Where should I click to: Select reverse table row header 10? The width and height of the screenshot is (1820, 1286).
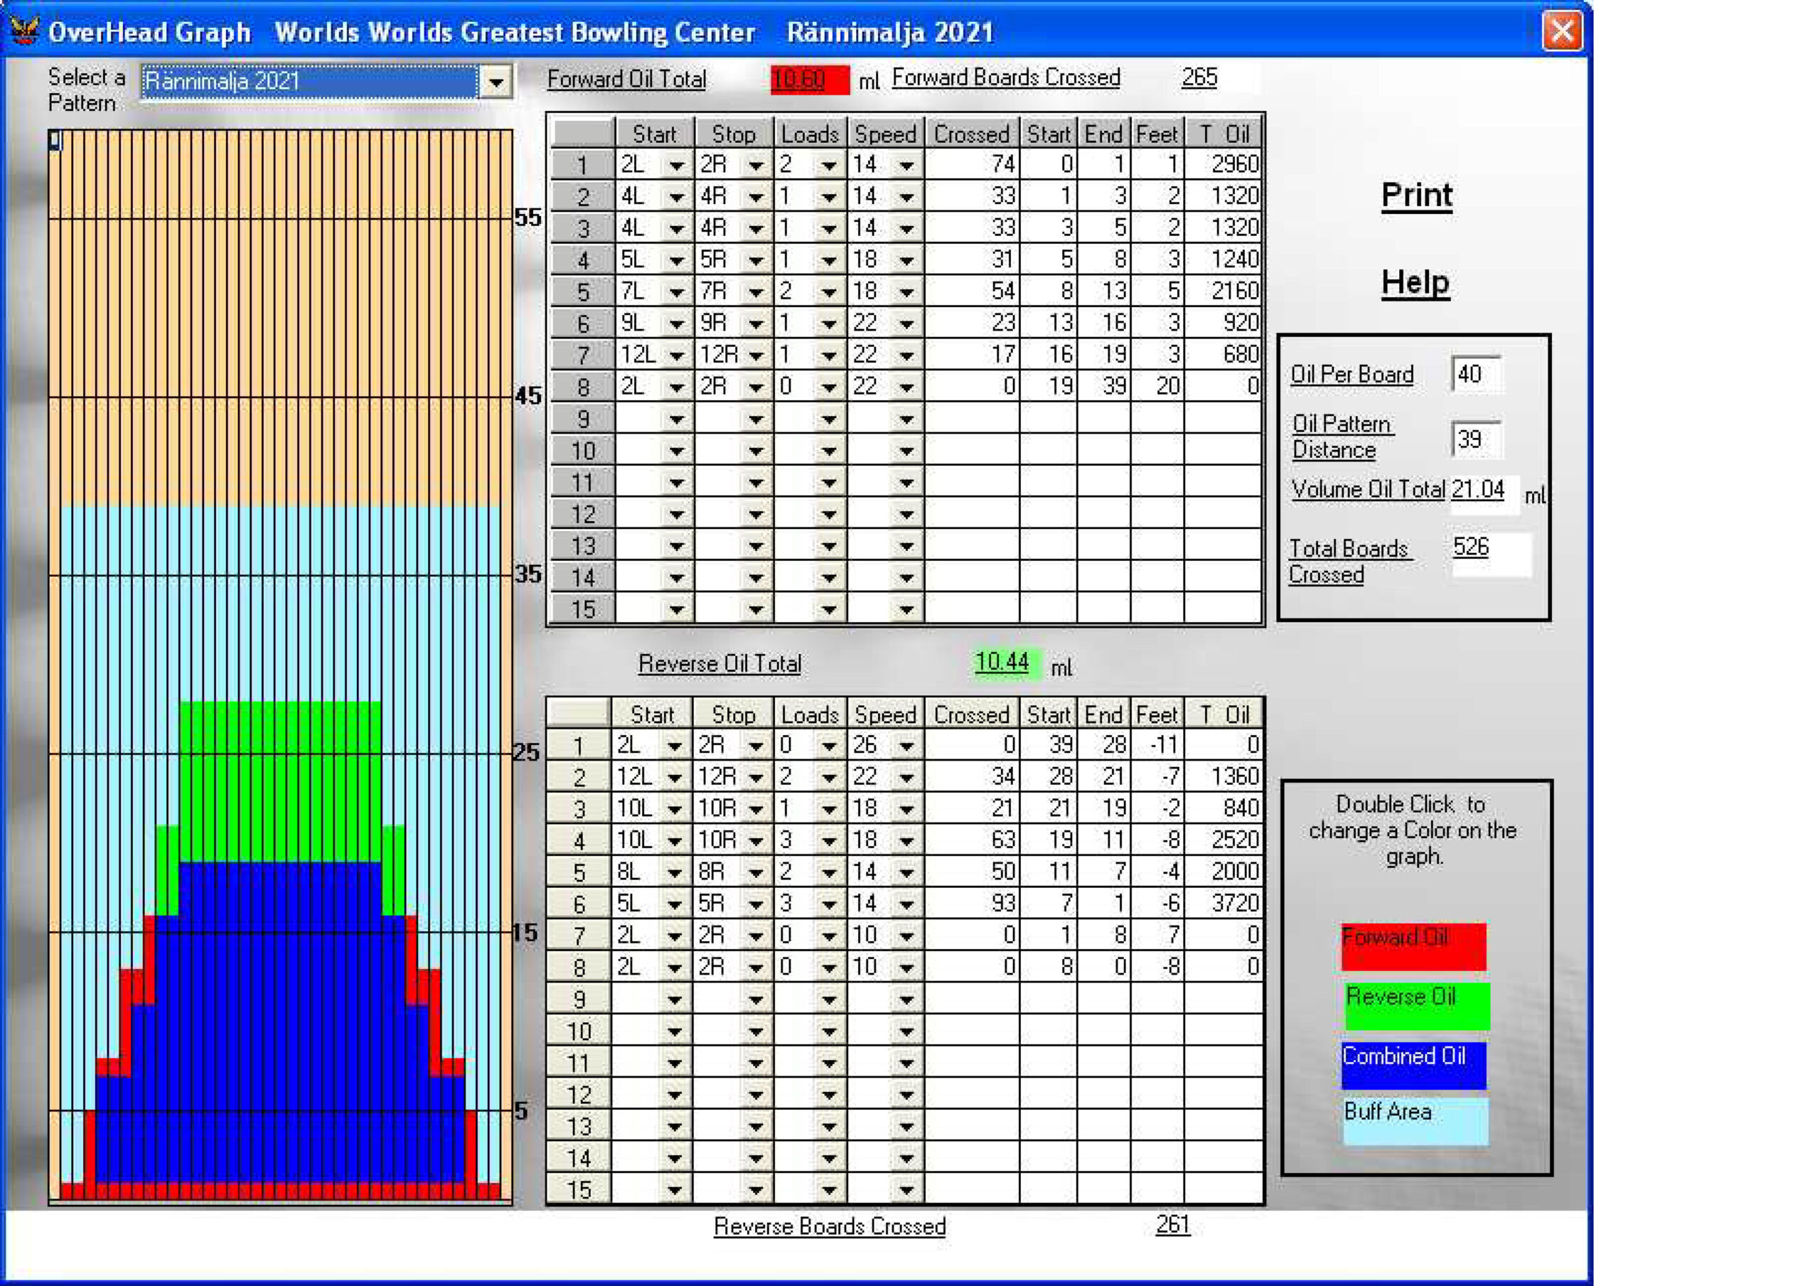(579, 1031)
